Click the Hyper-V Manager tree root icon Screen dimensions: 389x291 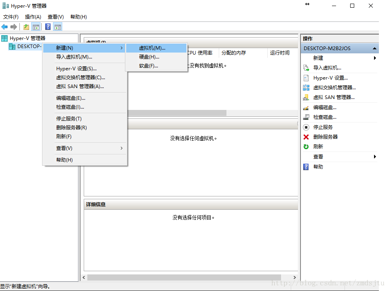pos(4,38)
